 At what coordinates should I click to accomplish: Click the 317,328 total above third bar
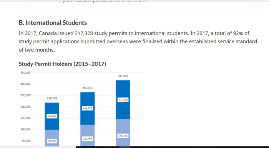tap(123, 76)
